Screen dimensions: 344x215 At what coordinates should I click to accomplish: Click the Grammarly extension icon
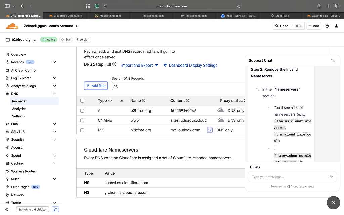click(x=97, y=6)
